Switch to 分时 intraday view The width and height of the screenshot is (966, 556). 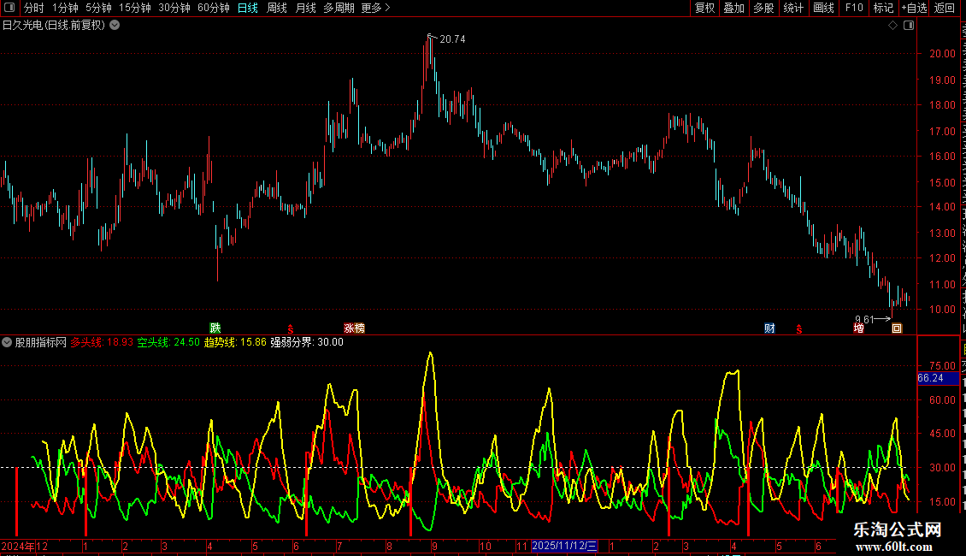coord(34,8)
